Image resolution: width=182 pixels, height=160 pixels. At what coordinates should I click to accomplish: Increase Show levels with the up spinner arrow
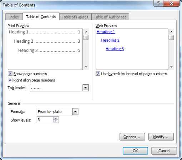[56, 118]
